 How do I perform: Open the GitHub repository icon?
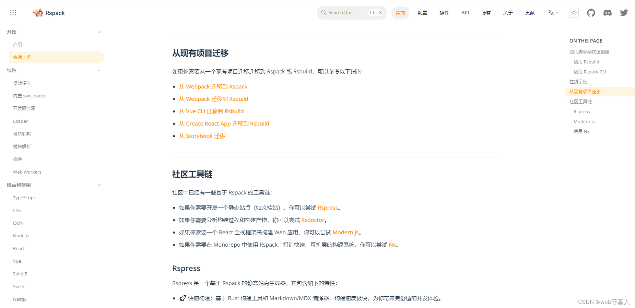tap(591, 13)
